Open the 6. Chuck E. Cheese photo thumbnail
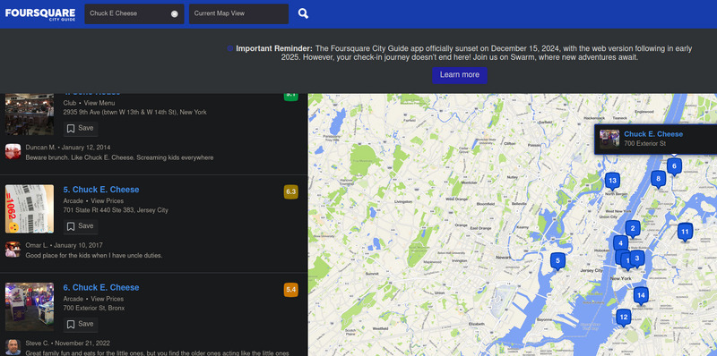Viewport: 717px width, 356px height. [x=30, y=307]
